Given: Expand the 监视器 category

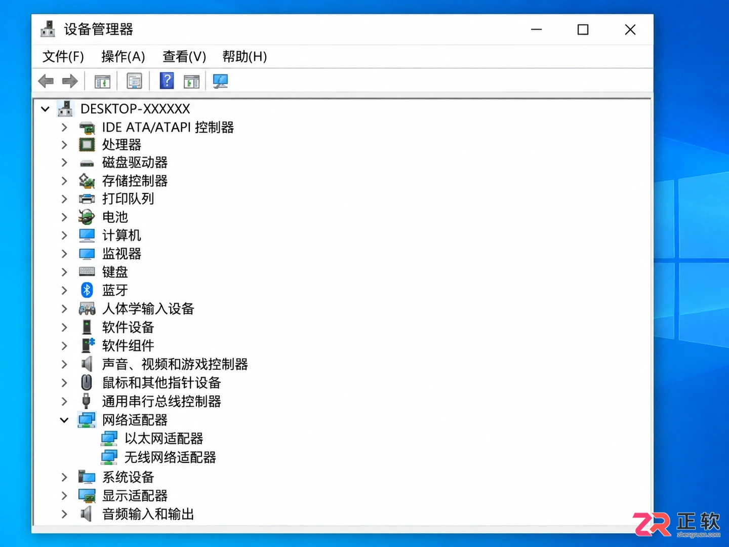Looking at the screenshot, I should (64, 254).
